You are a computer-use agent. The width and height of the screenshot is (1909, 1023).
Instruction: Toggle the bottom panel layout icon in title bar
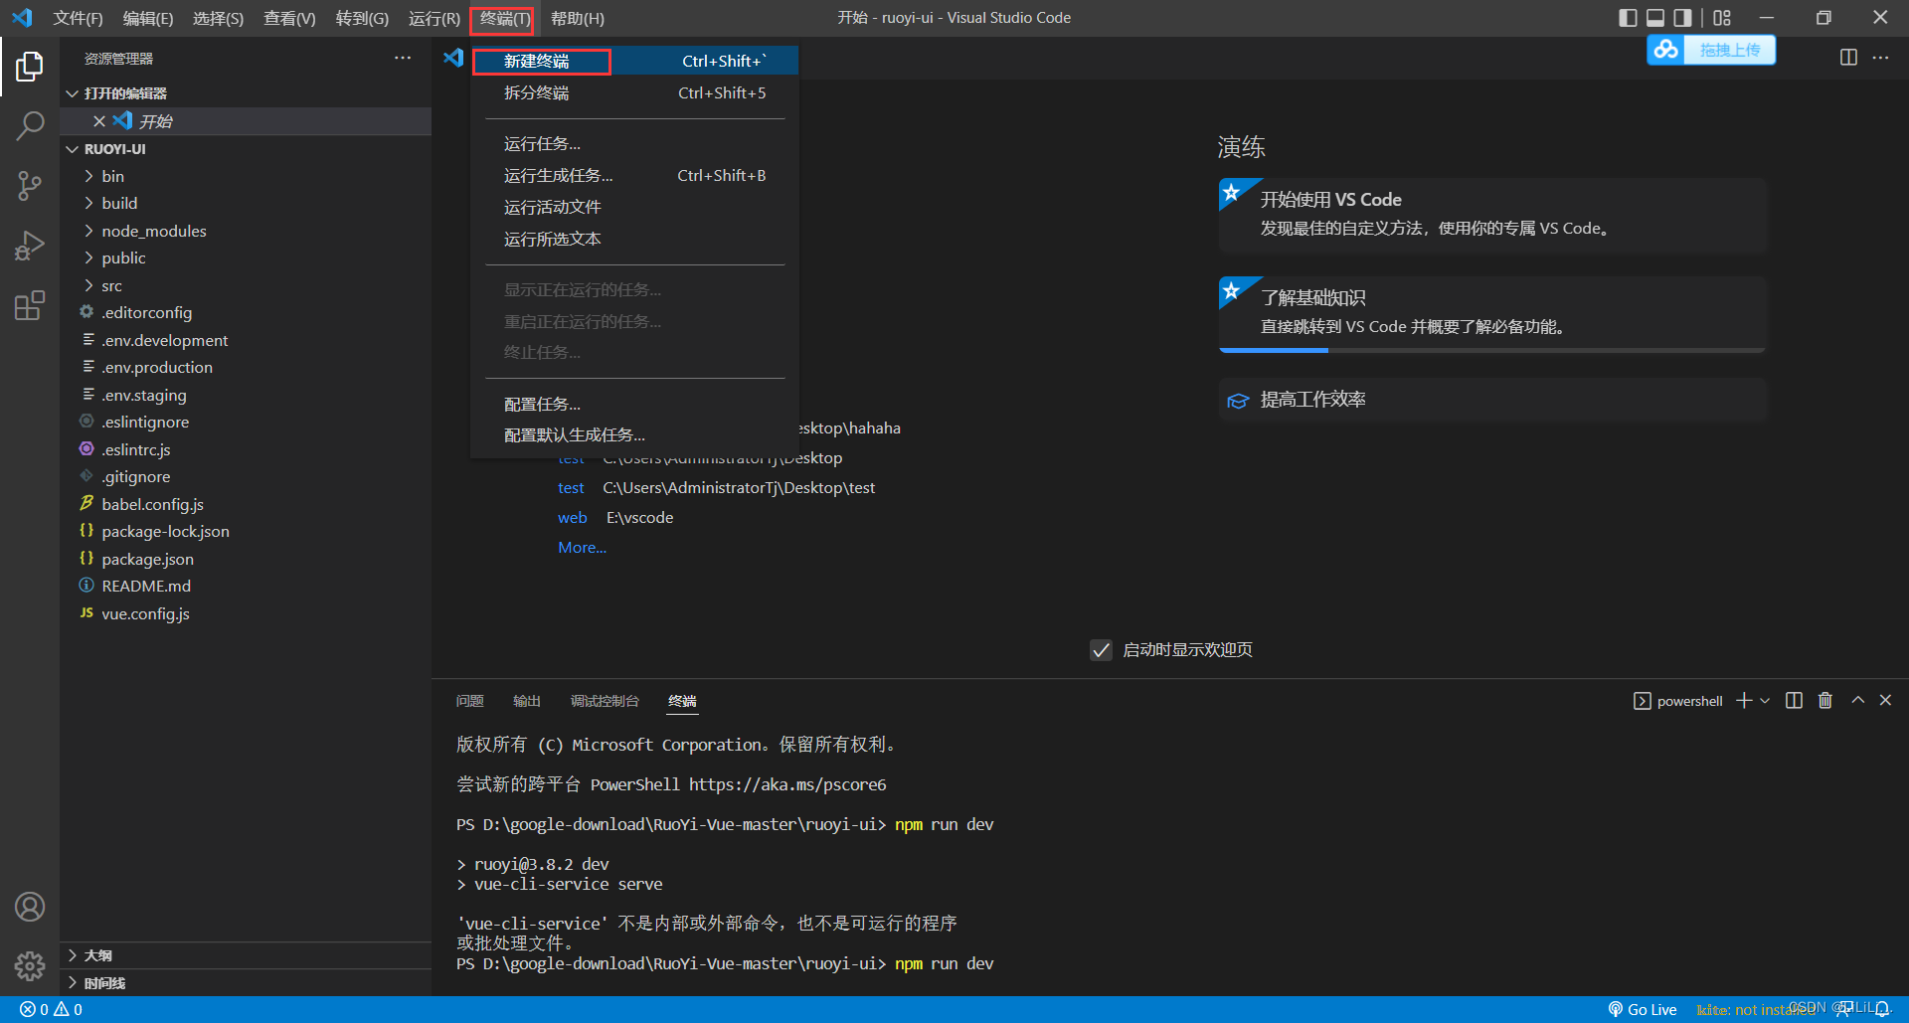pos(1655,18)
